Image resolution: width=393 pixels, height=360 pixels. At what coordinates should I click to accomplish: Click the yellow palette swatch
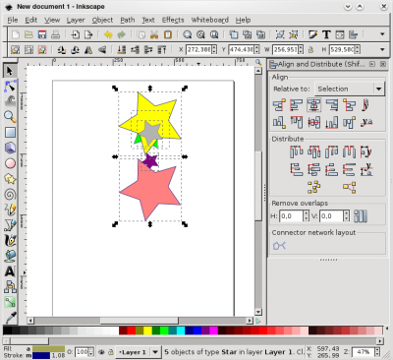147,330
